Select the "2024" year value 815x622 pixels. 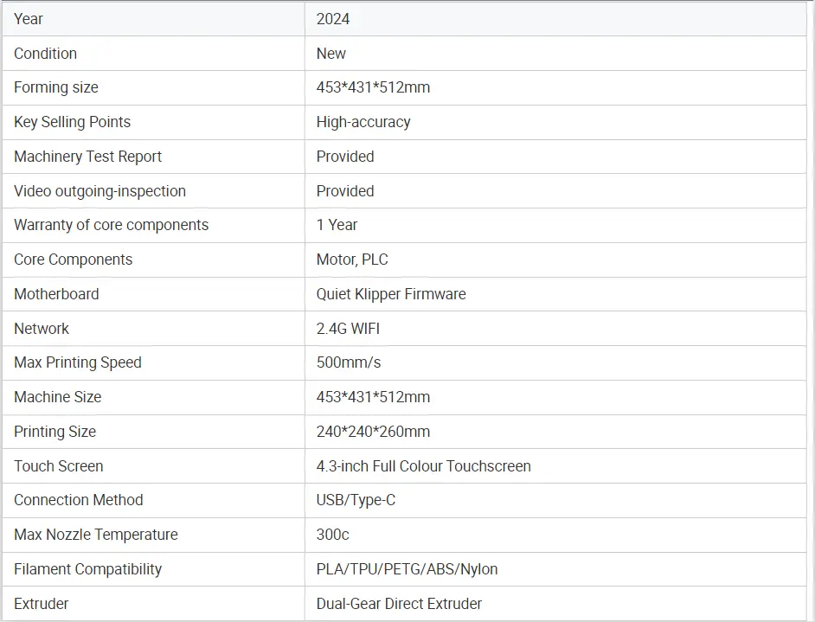click(x=333, y=19)
